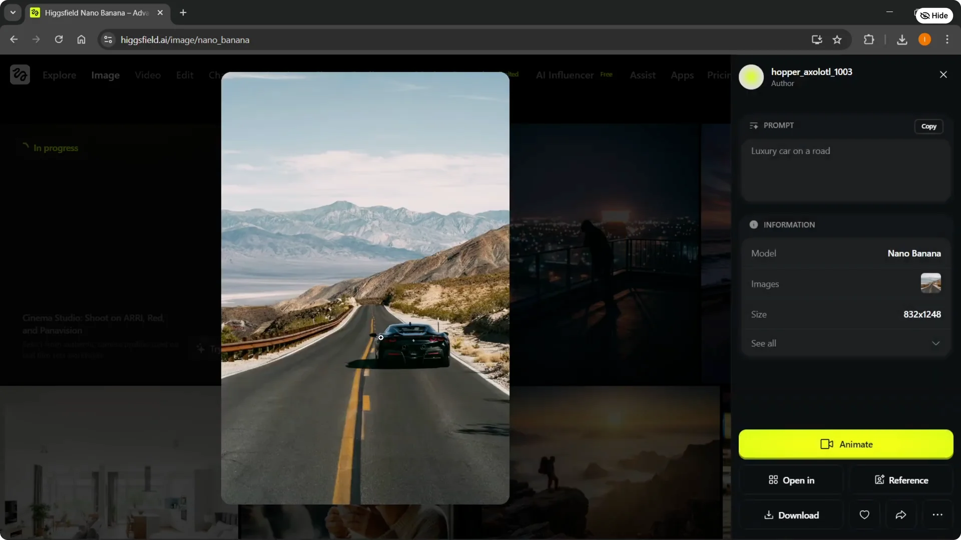Click the Reference button
Image resolution: width=961 pixels, height=540 pixels.
pyautogui.click(x=901, y=480)
